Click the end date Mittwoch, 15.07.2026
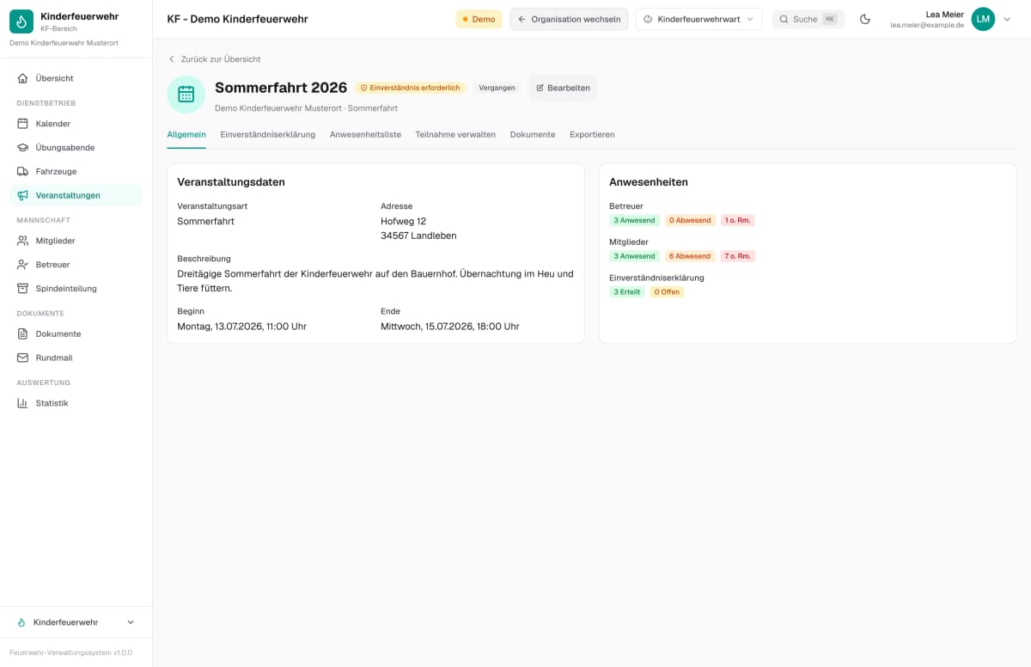The image size is (1031, 667). [x=450, y=327]
